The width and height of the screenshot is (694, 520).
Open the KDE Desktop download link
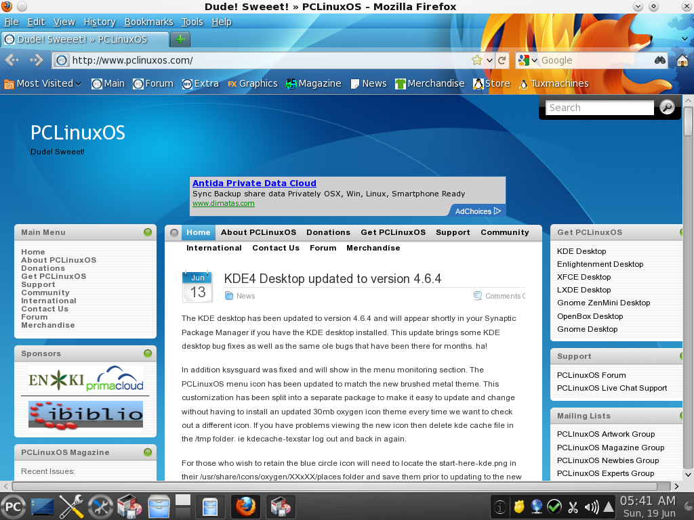tap(581, 251)
